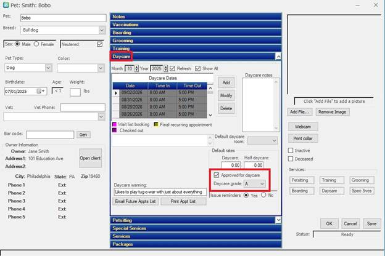Click the Open client button
The image size is (385, 256).
[x=90, y=158]
